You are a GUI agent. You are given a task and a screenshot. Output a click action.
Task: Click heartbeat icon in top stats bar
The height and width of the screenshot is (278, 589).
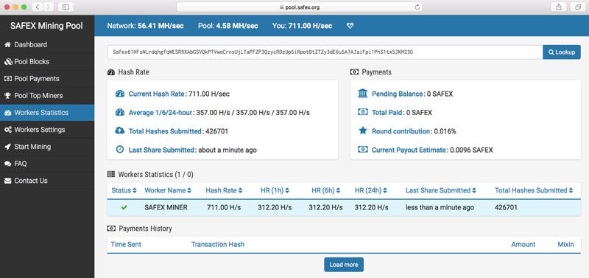coord(350,26)
